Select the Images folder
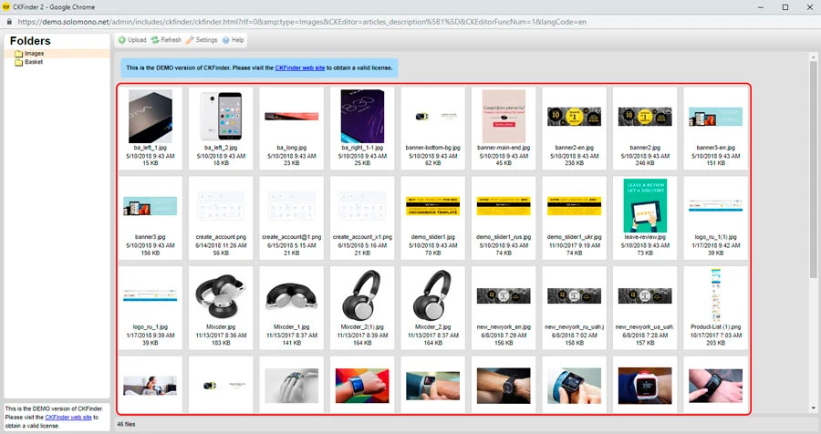This screenshot has height=434, width=821. pyautogui.click(x=34, y=54)
